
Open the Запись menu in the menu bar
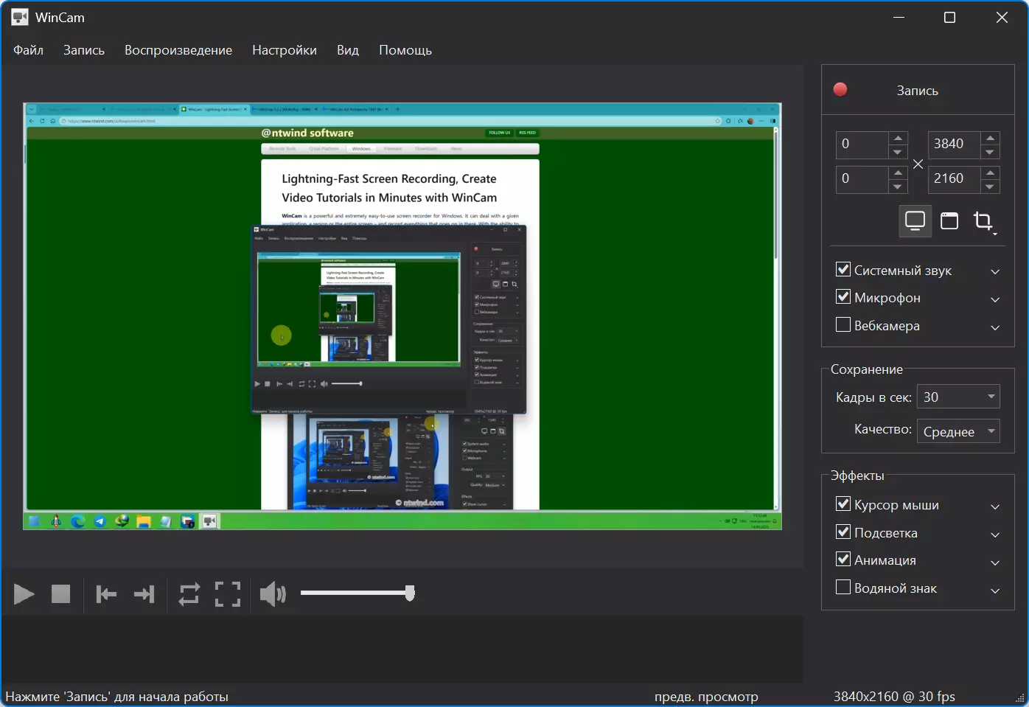84,50
